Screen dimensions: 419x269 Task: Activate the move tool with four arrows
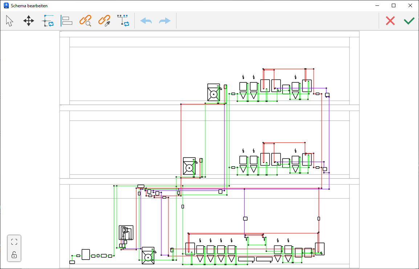(29, 21)
